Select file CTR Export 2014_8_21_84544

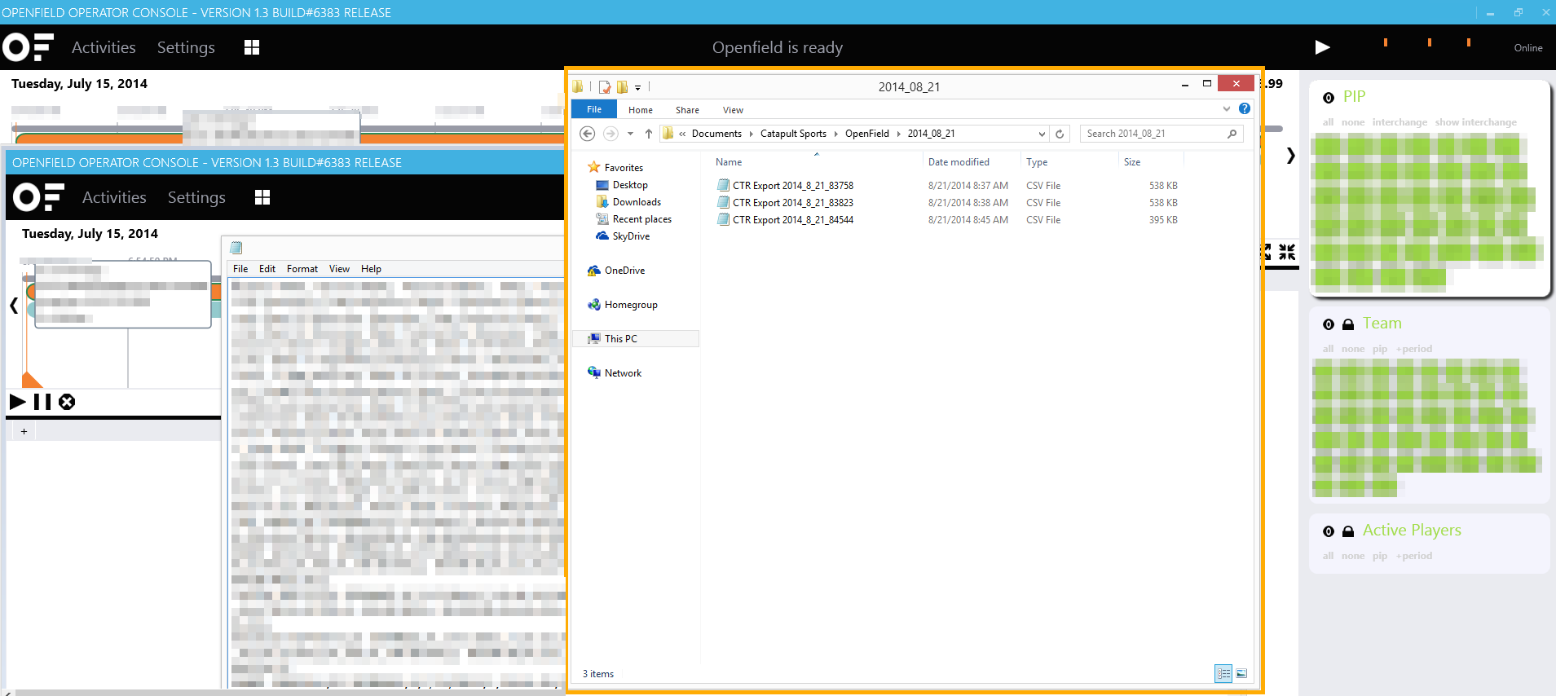[x=792, y=220]
